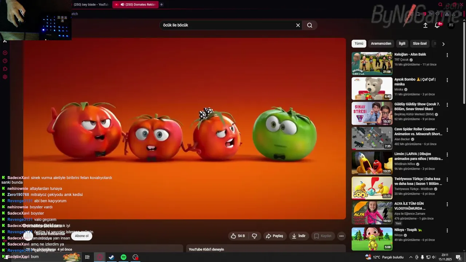The image size is (466, 262).
Task: Open the account avatar menu
Action: click(451, 25)
